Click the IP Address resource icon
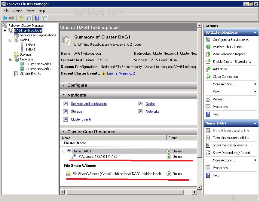The height and width of the screenshot is (202, 260). [74, 157]
